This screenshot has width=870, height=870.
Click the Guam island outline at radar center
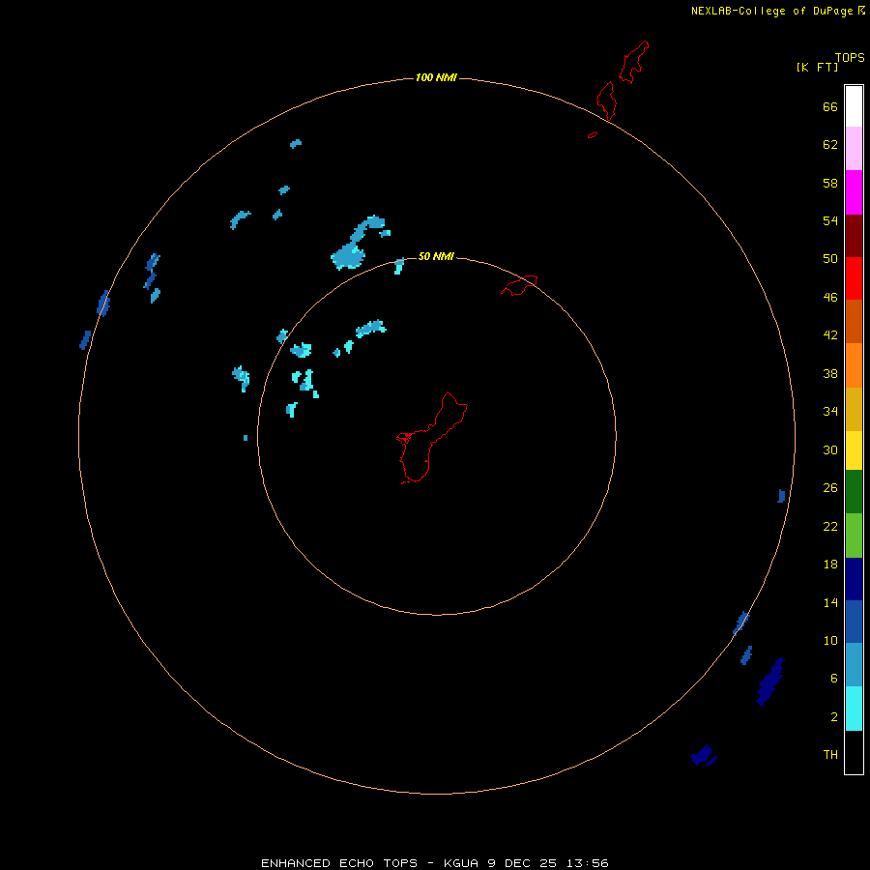click(x=432, y=438)
